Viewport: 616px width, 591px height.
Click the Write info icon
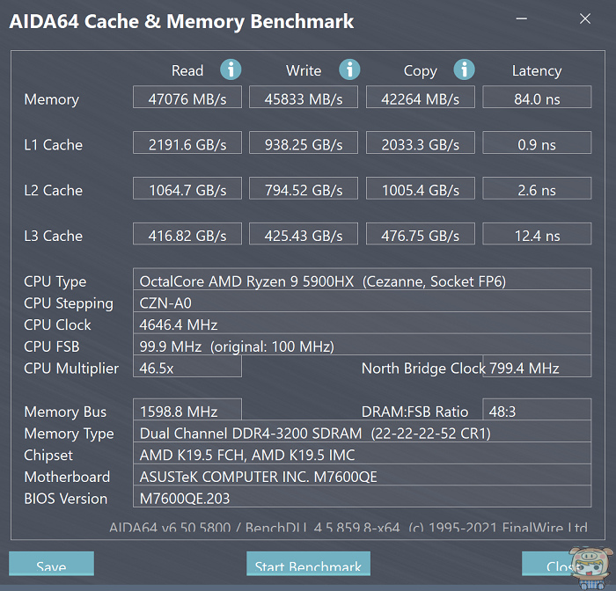pyautogui.click(x=349, y=69)
